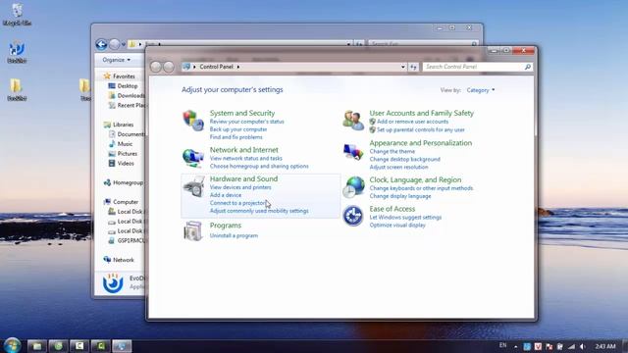This screenshot has height=353, width=628.
Task: Click the refresh button beside the address bar
Action: coord(413,67)
